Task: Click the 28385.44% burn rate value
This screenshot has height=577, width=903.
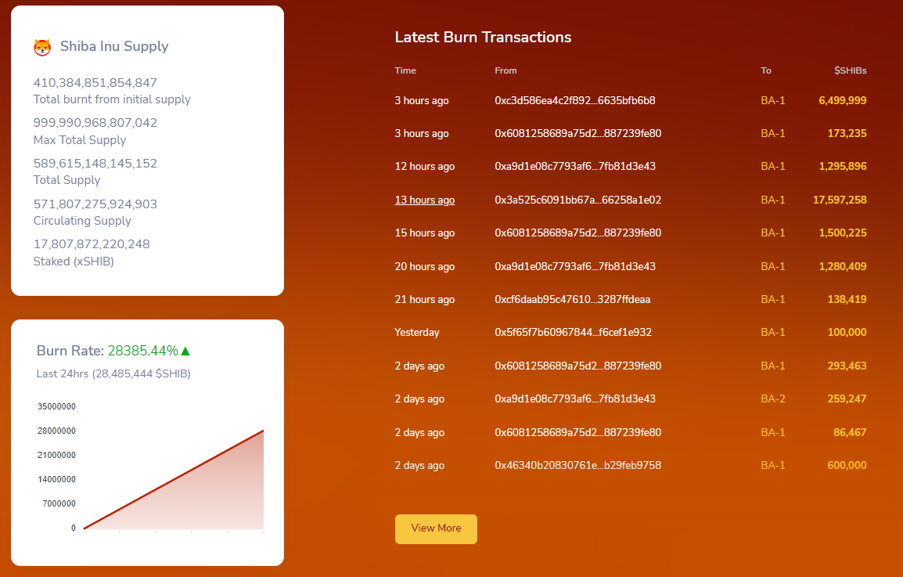Action: [142, 351]
